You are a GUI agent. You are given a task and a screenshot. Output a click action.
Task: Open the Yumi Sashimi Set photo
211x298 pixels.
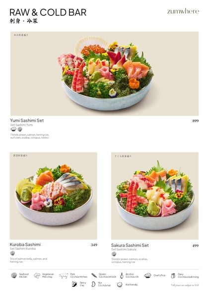(104, 74)
